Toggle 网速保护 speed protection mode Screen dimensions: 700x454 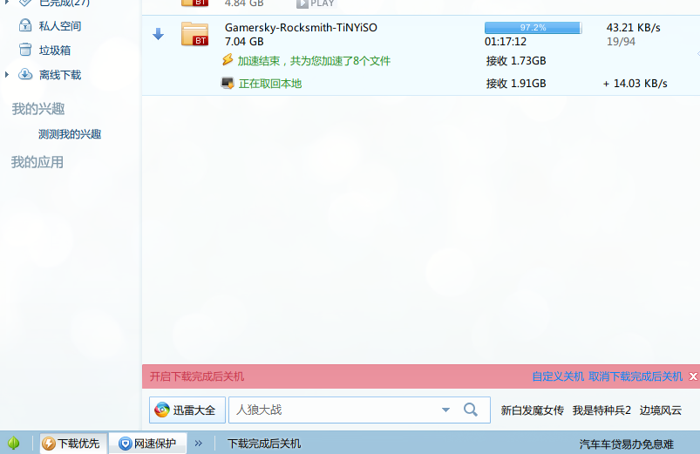coord(147,444)
